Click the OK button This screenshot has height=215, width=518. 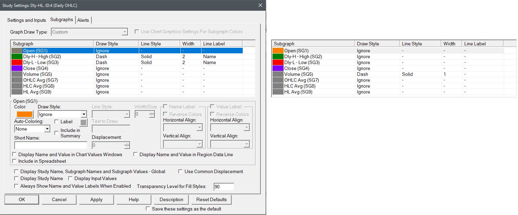[x=22, y=199]
